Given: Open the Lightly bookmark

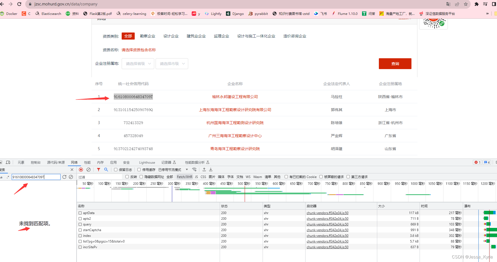Looking at the screenshot, I should (x=213, y=14).
